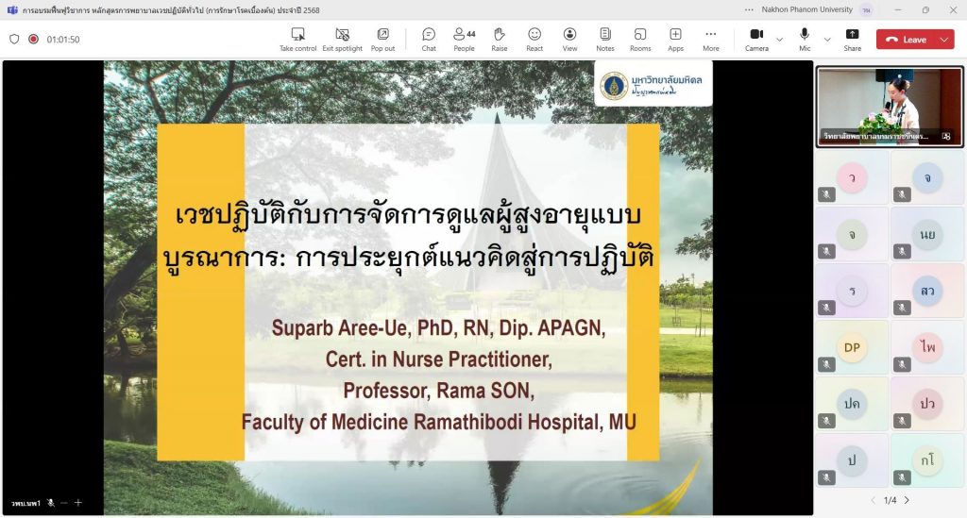The image size is (967, 518).
Task: Open the Teams app icon in title bar
Action: [12, 9]
